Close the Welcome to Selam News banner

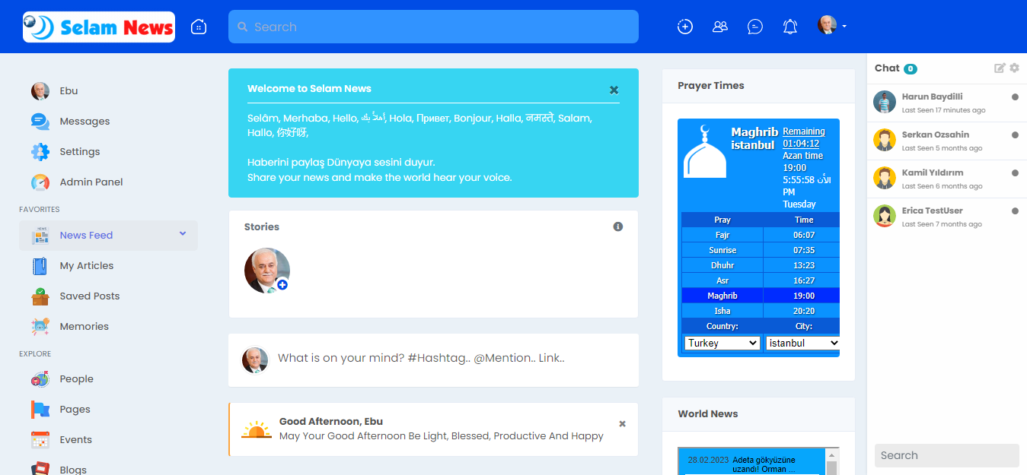point(614,90)
